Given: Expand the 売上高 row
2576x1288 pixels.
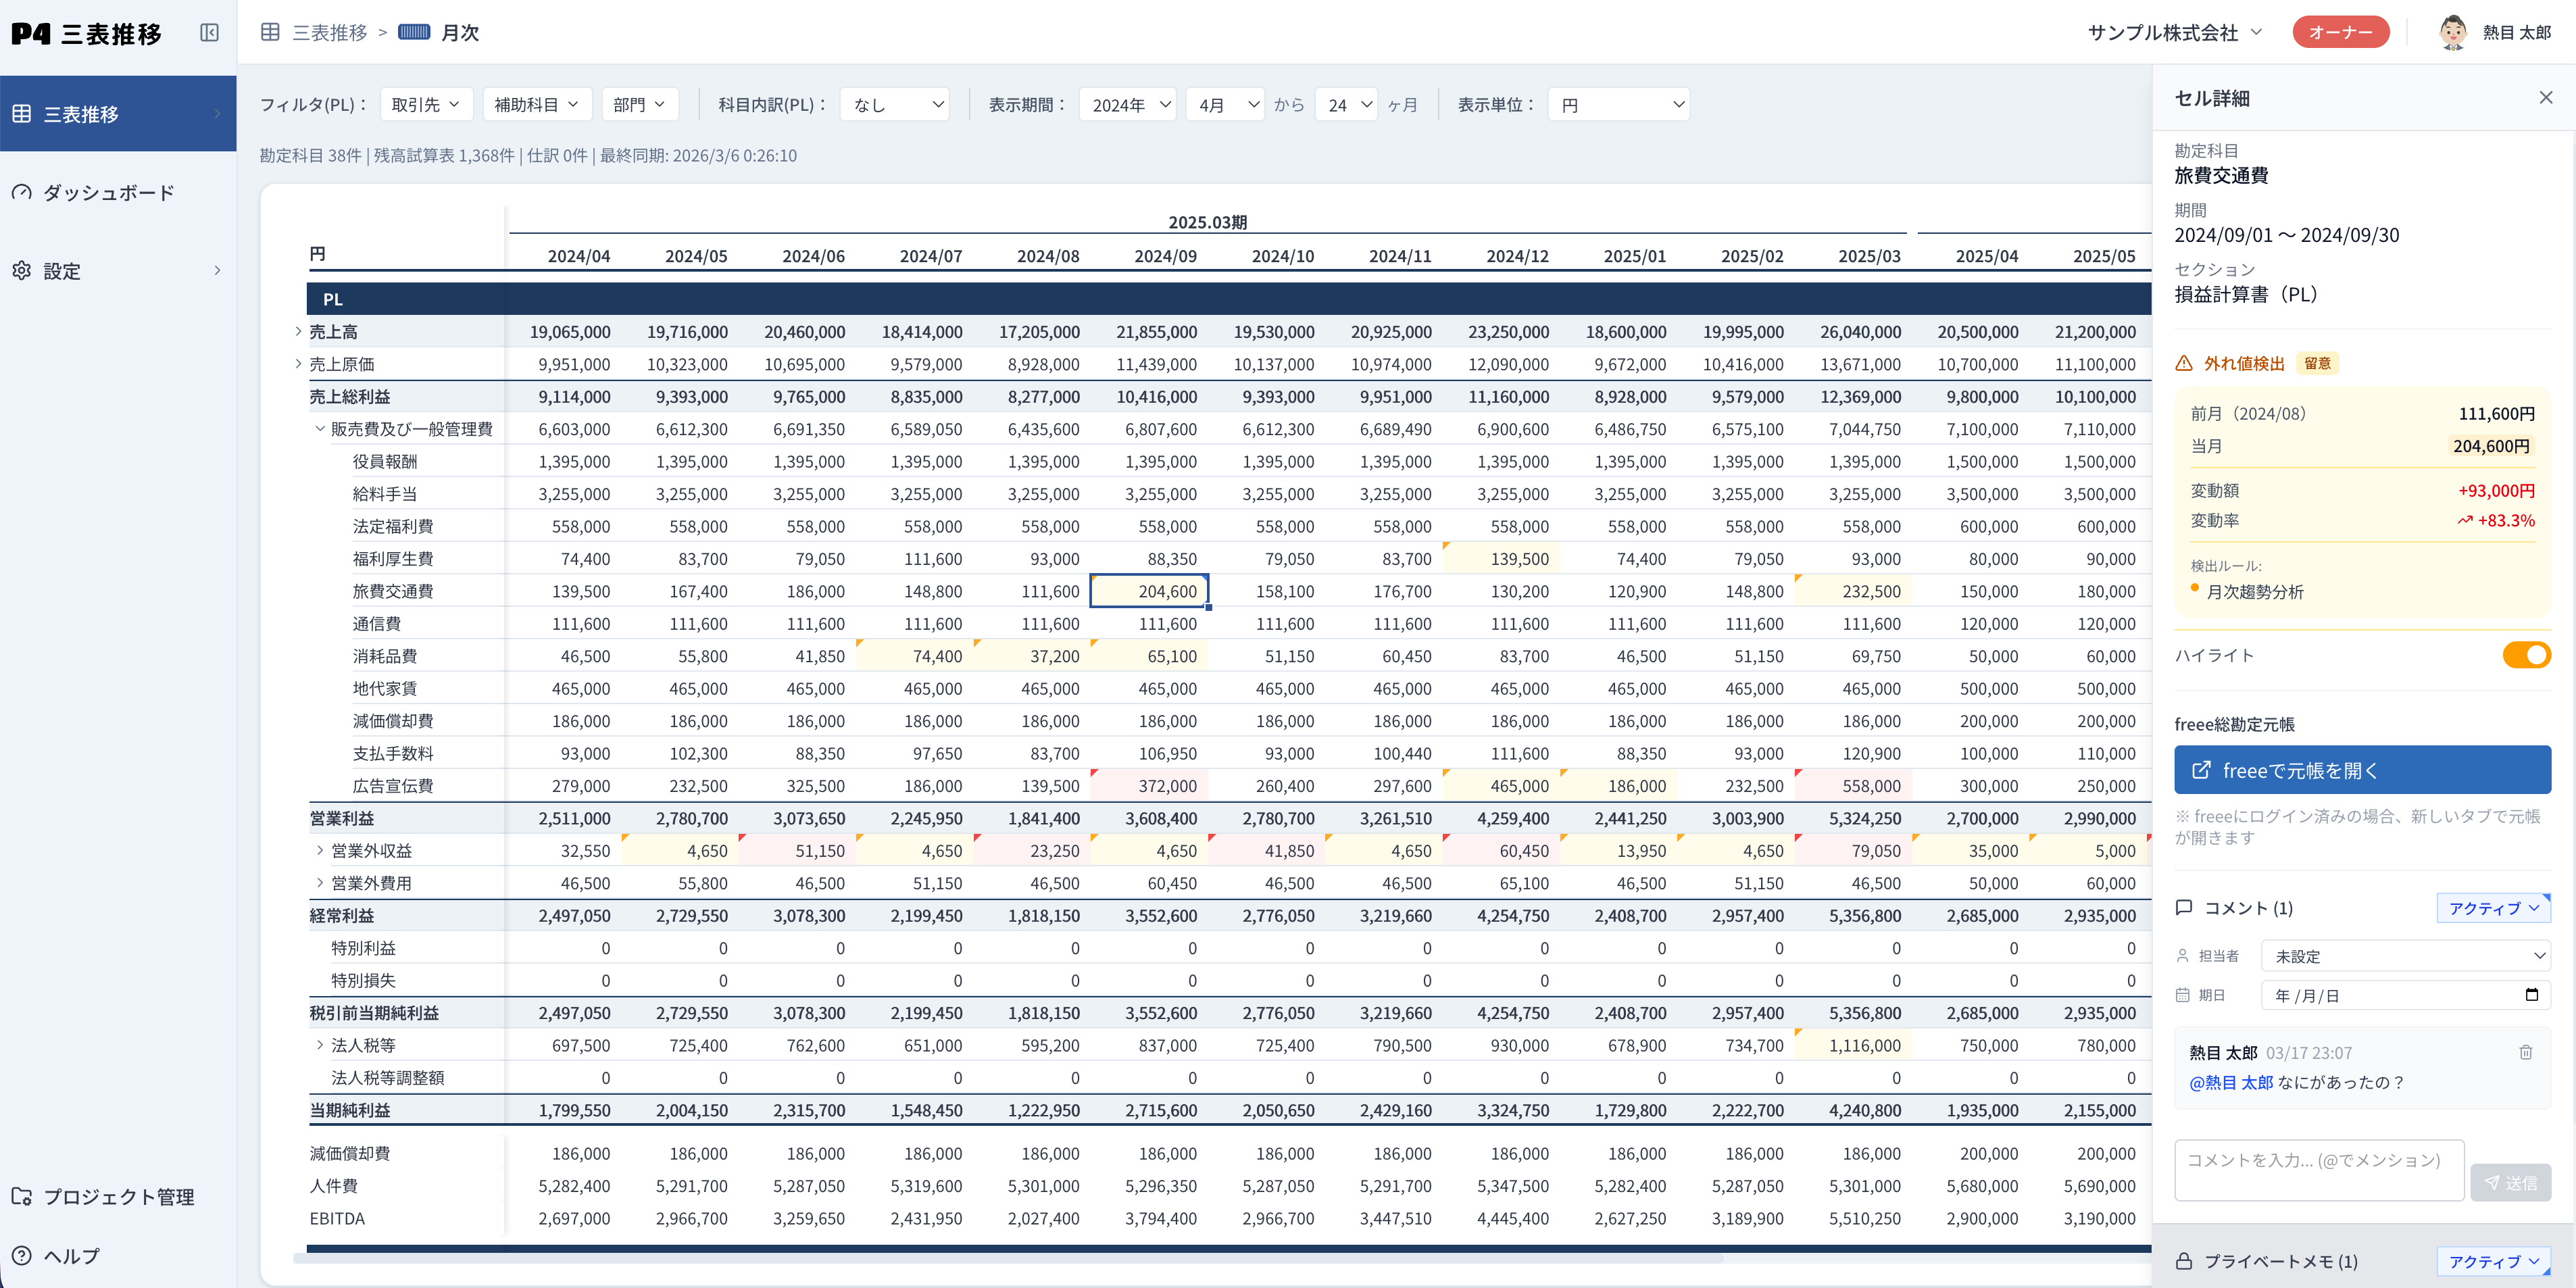Looking at the screenshot, I should (x=298, y=331).
